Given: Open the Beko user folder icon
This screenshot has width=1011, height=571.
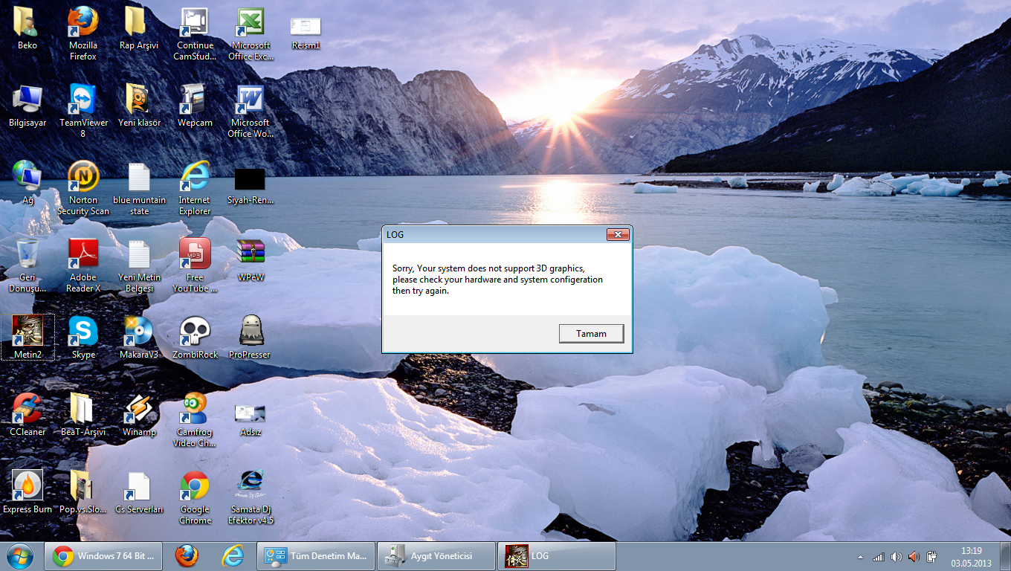Looking at the screenshot, I should [x=28, y=28].
